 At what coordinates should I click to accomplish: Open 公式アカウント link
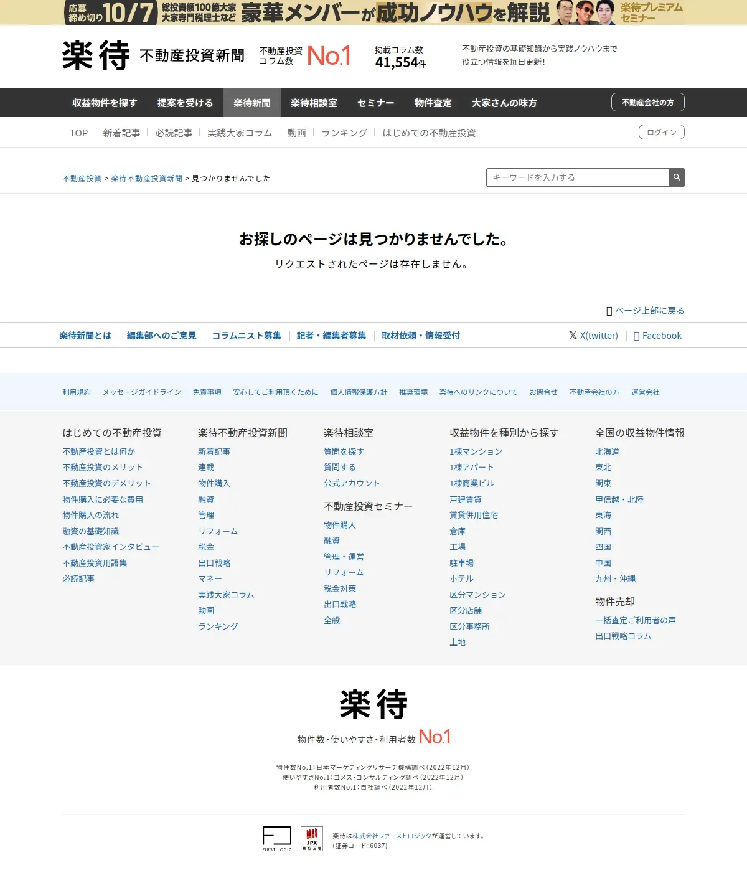coord(352,483)
